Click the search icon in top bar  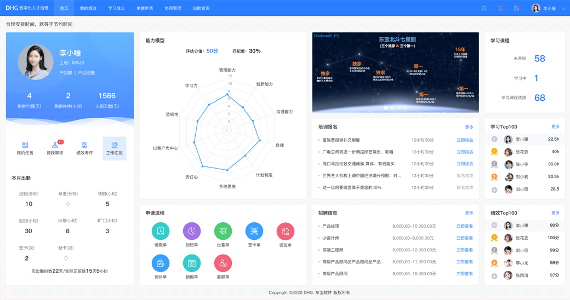tap(485, 8)
